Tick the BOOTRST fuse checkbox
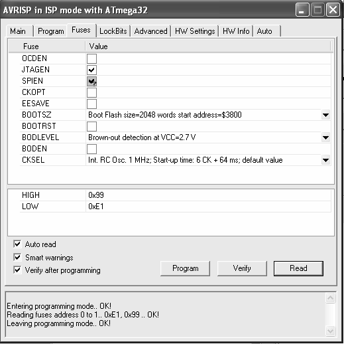344x344 pixels. coord(91,126)
